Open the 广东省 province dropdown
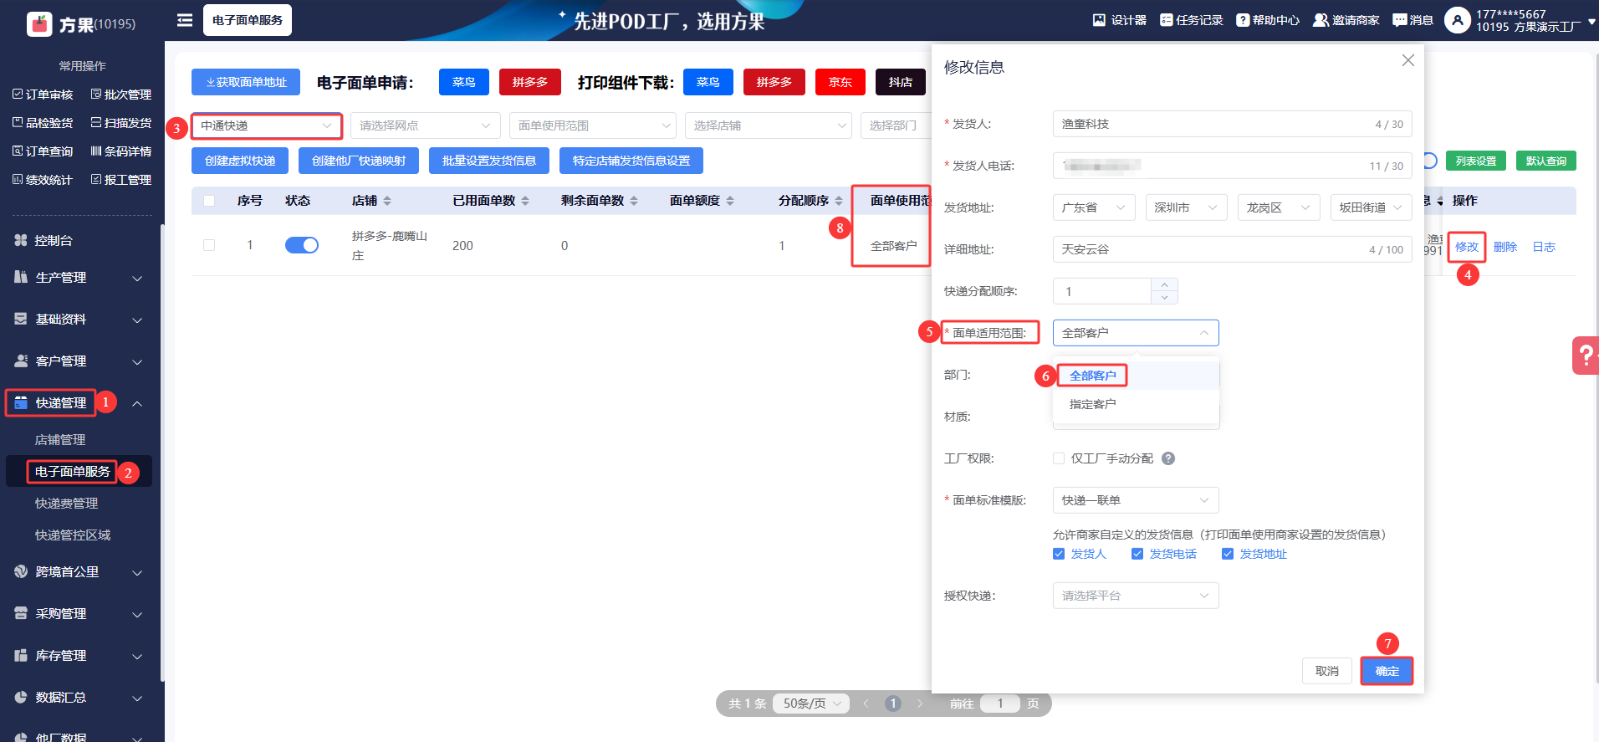 1094,207
